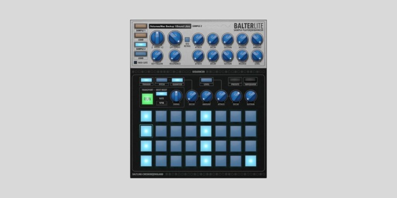Toggle the Host Reset button
Image resolution: width=397 pixels, height=198 pixels.
click(x=162, y=94)
